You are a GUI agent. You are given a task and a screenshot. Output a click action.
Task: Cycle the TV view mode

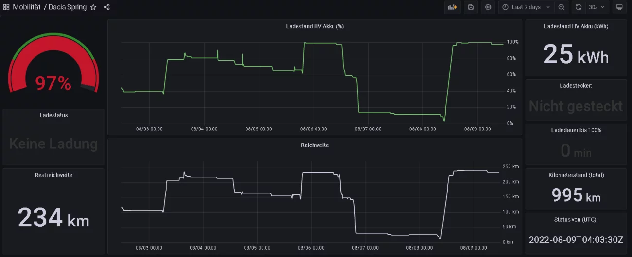click(619, 7)
